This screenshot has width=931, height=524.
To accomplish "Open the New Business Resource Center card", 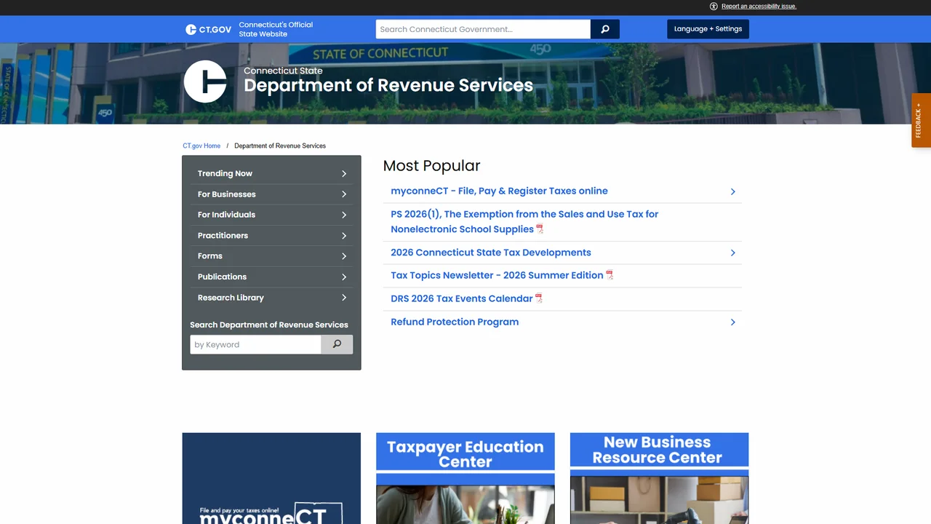I will 659,478.
